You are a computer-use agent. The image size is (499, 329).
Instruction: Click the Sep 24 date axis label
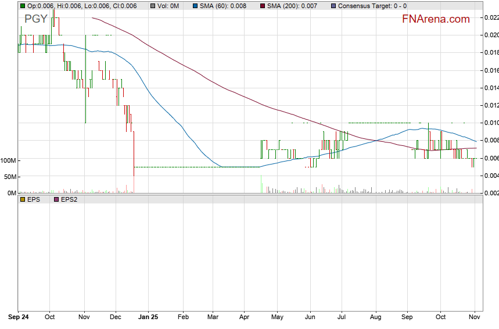tap(19, 317)
